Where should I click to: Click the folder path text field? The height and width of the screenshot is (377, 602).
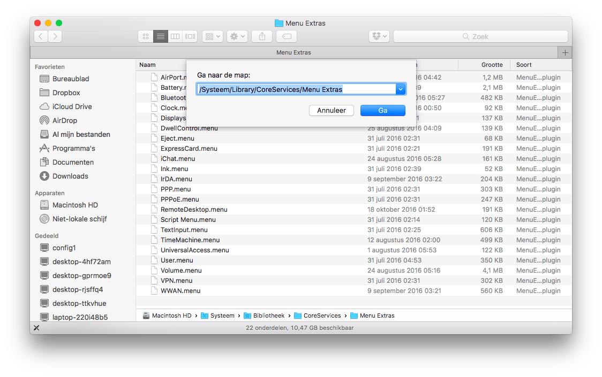[296, 89]
